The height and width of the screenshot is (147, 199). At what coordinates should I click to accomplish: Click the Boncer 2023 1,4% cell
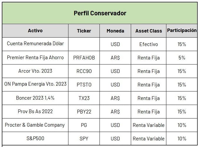[x=35, y=98]
